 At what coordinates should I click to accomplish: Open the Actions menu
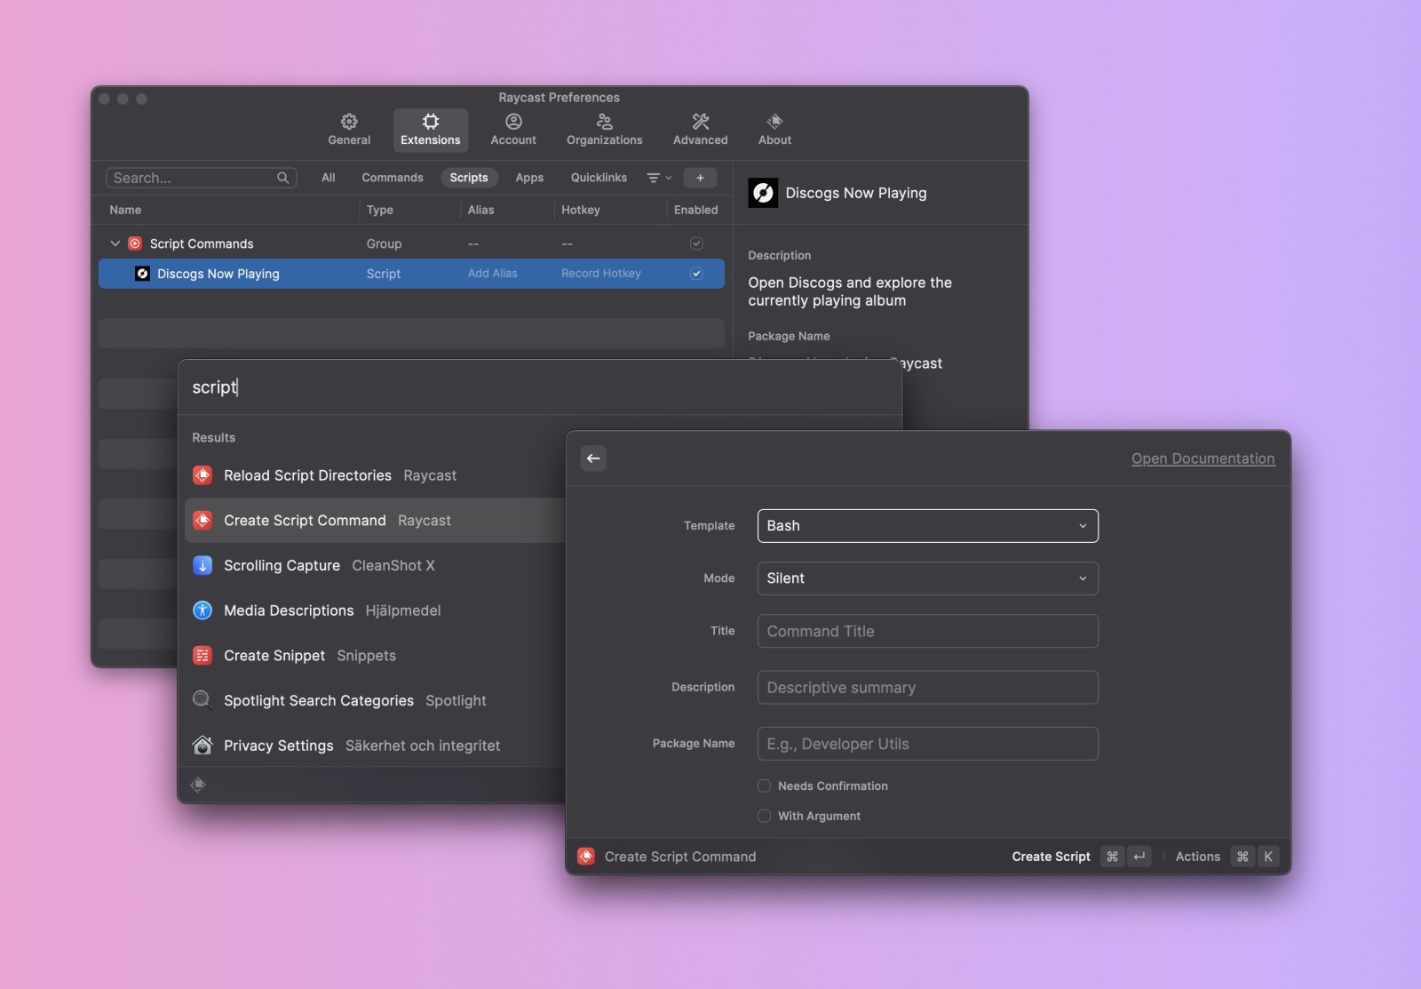[1197, 857]
